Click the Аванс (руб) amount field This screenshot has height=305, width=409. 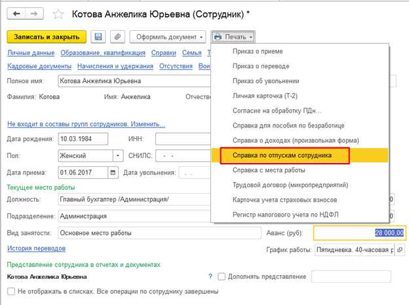pyautogui.click(x=360, y=232)
